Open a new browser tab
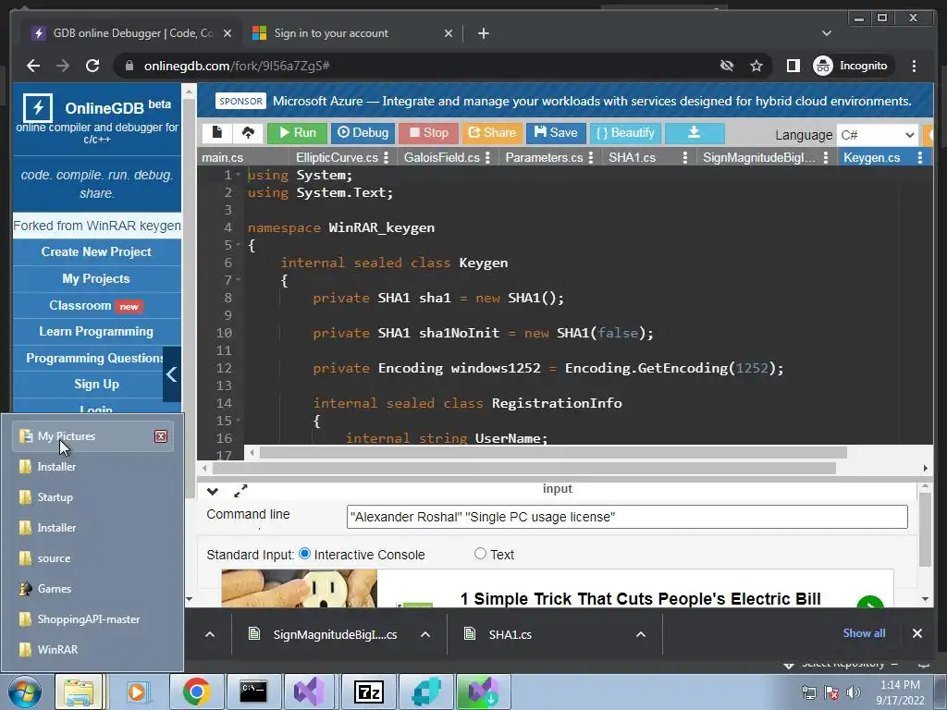The width and height of the screenshot is (947, 710). (x=484, y=33)
